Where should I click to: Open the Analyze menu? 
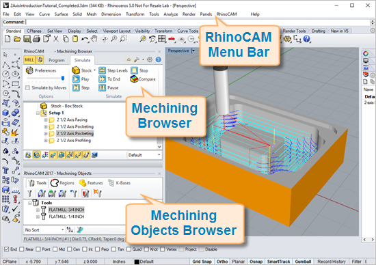[170, 14]
